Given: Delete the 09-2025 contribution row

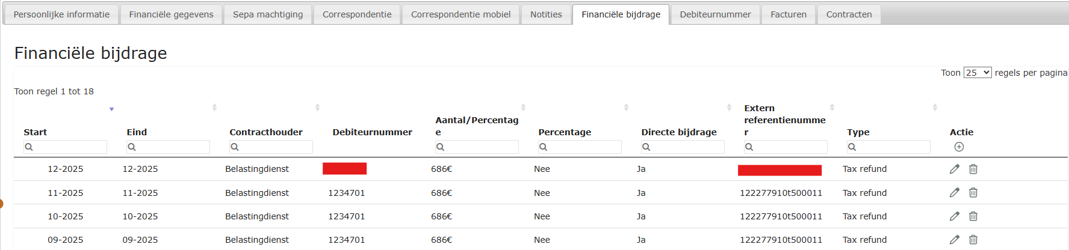Looking at the screenshot, I should pos(973,240).
